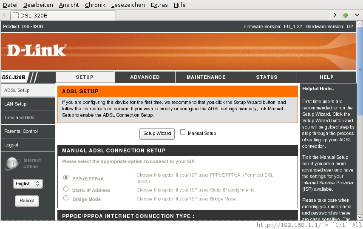
Task: Click the Internet offline status icon
Action: click(13, 163)
